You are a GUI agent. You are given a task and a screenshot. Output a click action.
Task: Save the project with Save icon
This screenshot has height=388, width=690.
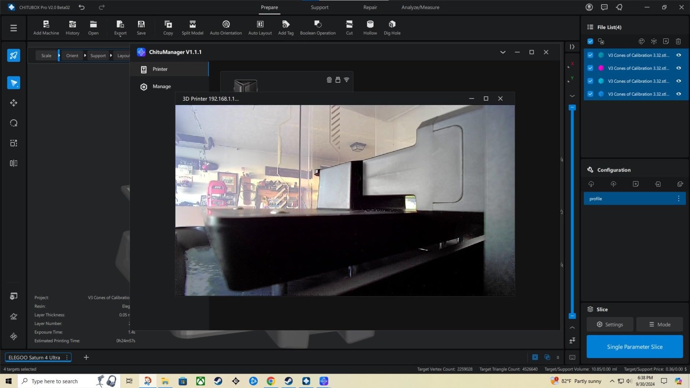pyautogui.click(x=141, y=28)
